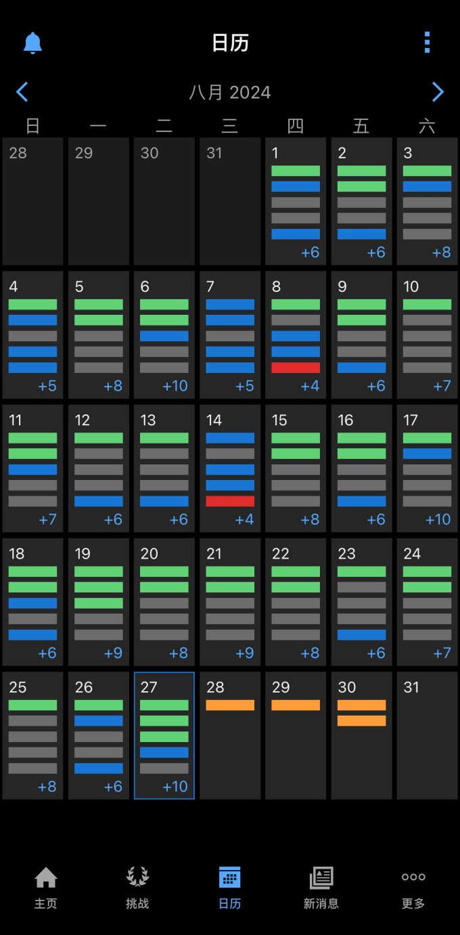
Task: Tap the 八月 2024 month title
Action: coord(230,92)
